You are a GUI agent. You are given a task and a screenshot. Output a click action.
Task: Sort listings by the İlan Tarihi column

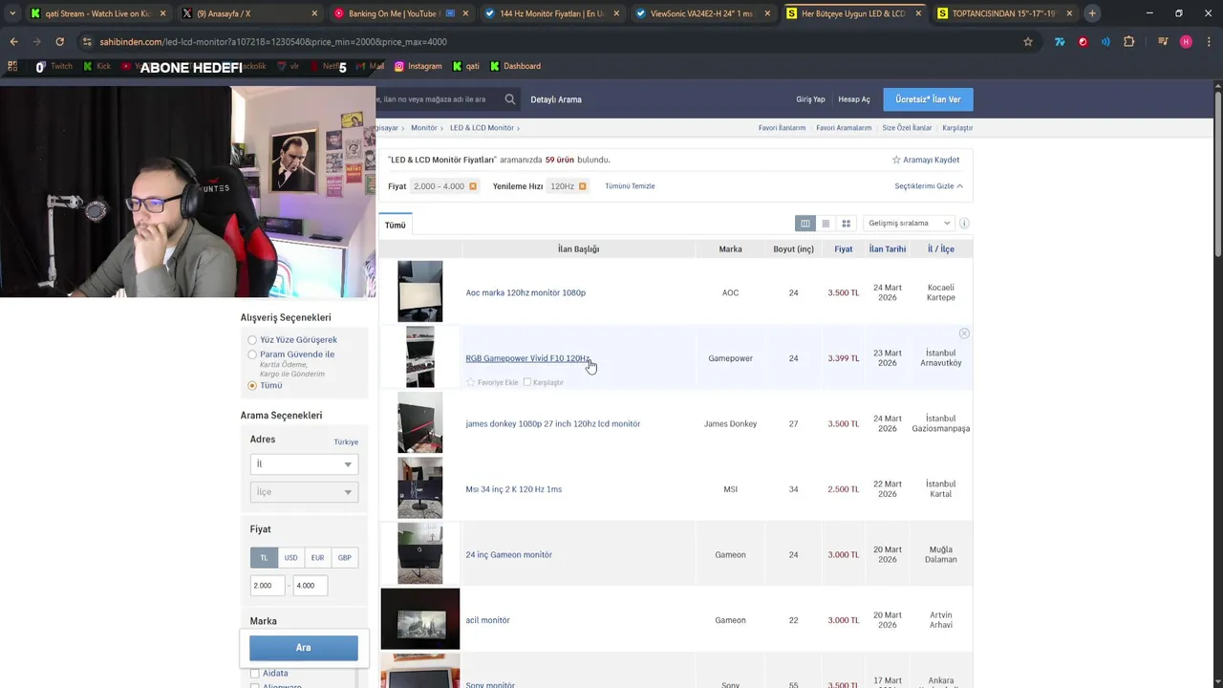888,249
